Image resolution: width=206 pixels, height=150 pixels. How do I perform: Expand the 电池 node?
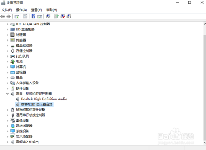(x=7, y=62)
